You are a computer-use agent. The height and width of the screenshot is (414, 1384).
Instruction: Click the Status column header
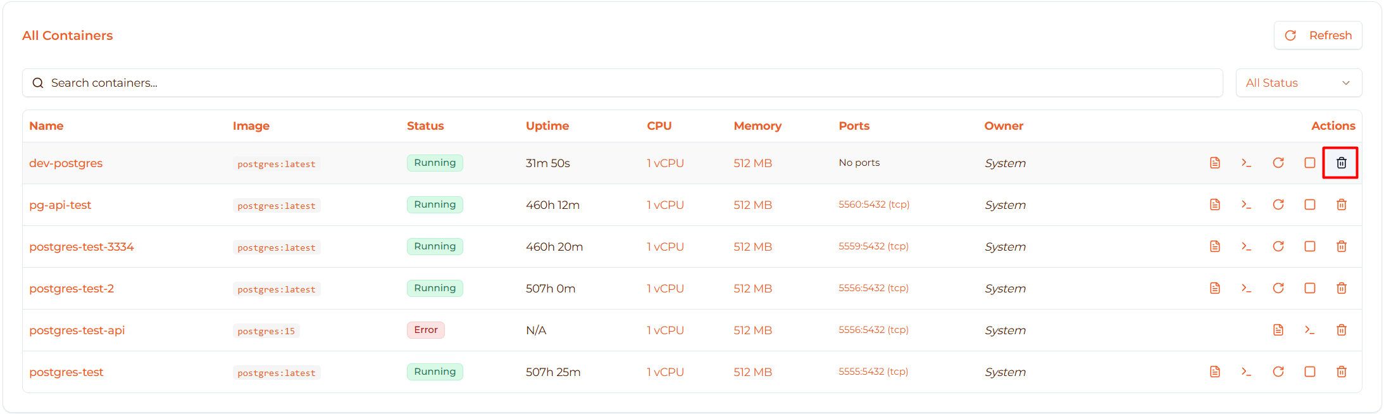pos(425,126)
